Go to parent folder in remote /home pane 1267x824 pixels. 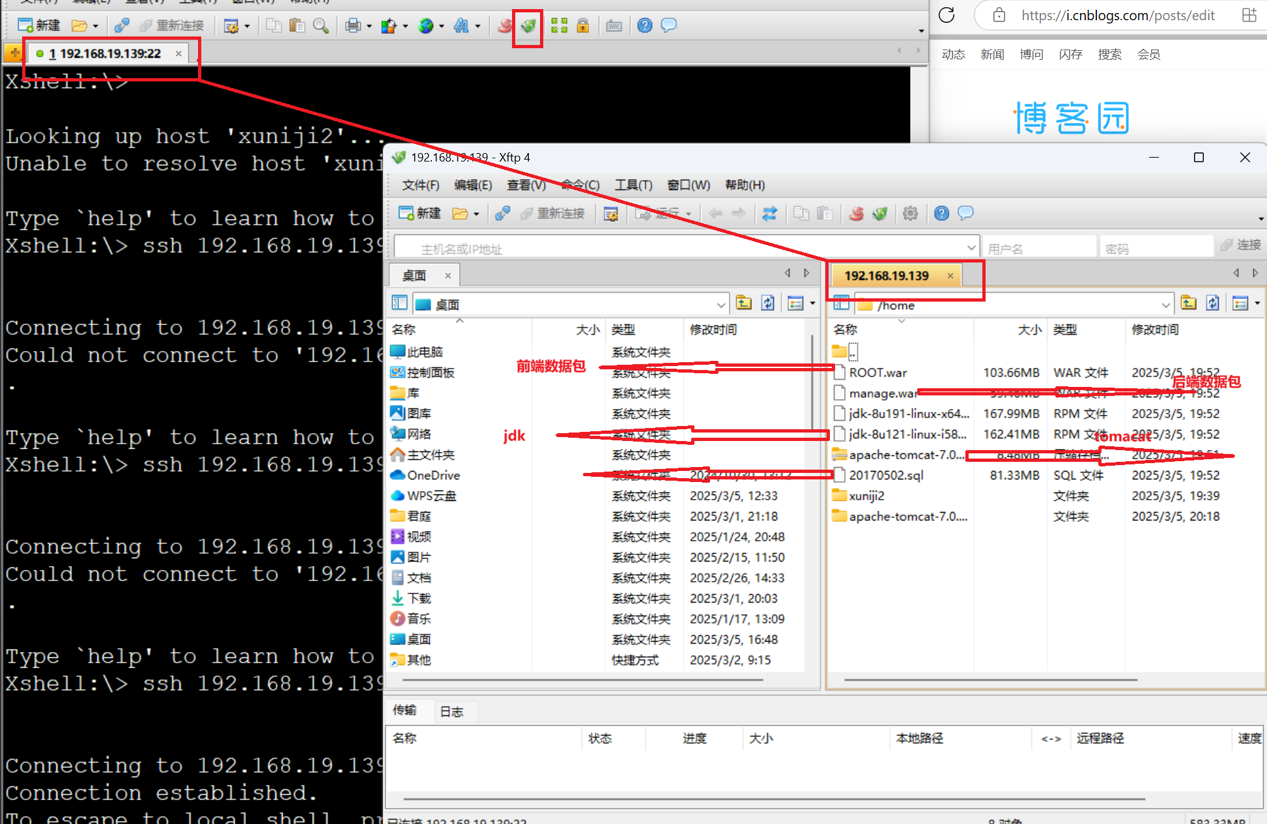pos(1188,303)
